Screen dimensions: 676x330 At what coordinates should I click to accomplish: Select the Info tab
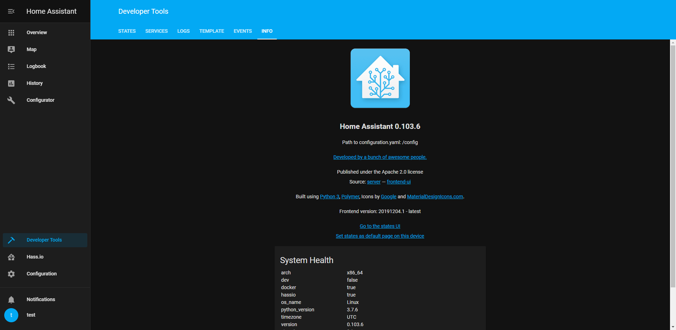coord(267,31)
